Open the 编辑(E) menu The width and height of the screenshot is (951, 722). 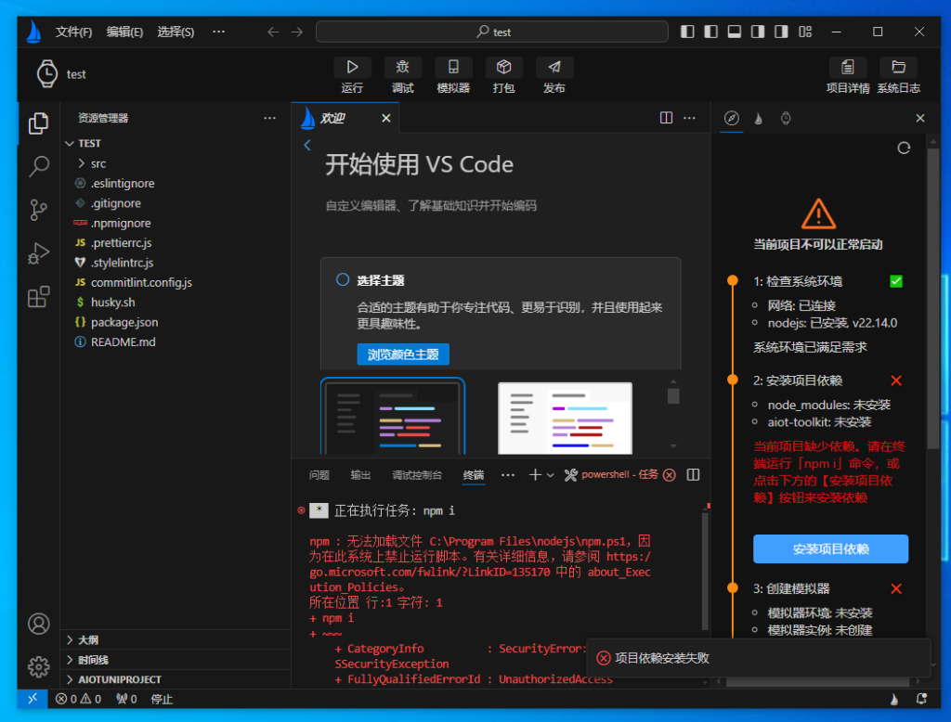point(124,32)
